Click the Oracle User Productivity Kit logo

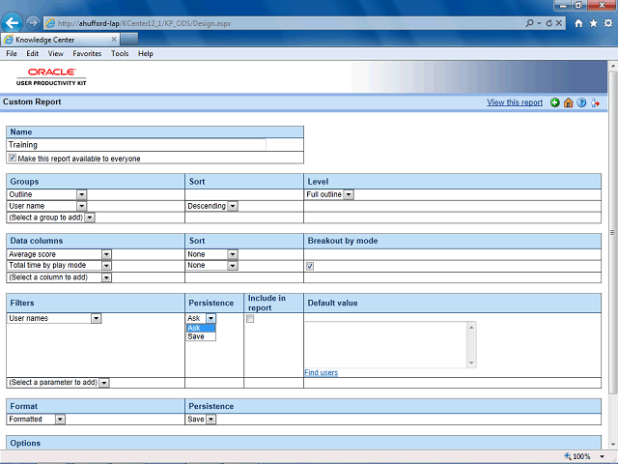coord(51,76)
